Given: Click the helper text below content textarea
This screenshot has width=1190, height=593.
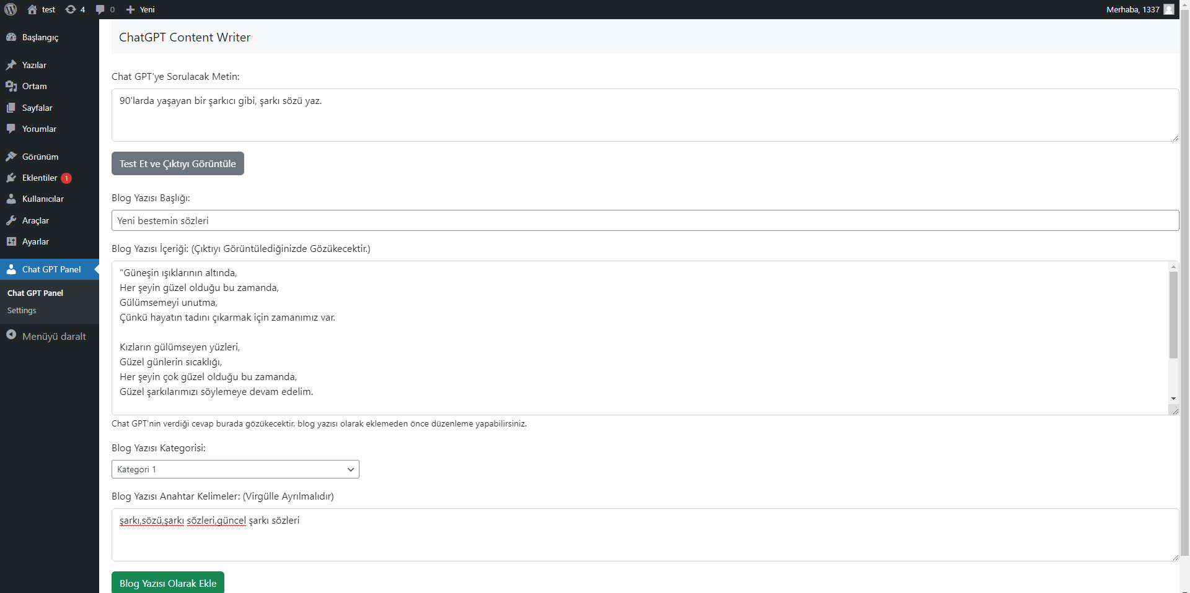Looking at the screenshot, I should tap(319, 424).
